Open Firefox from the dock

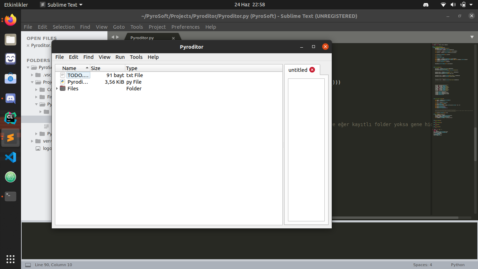[10, 20]
